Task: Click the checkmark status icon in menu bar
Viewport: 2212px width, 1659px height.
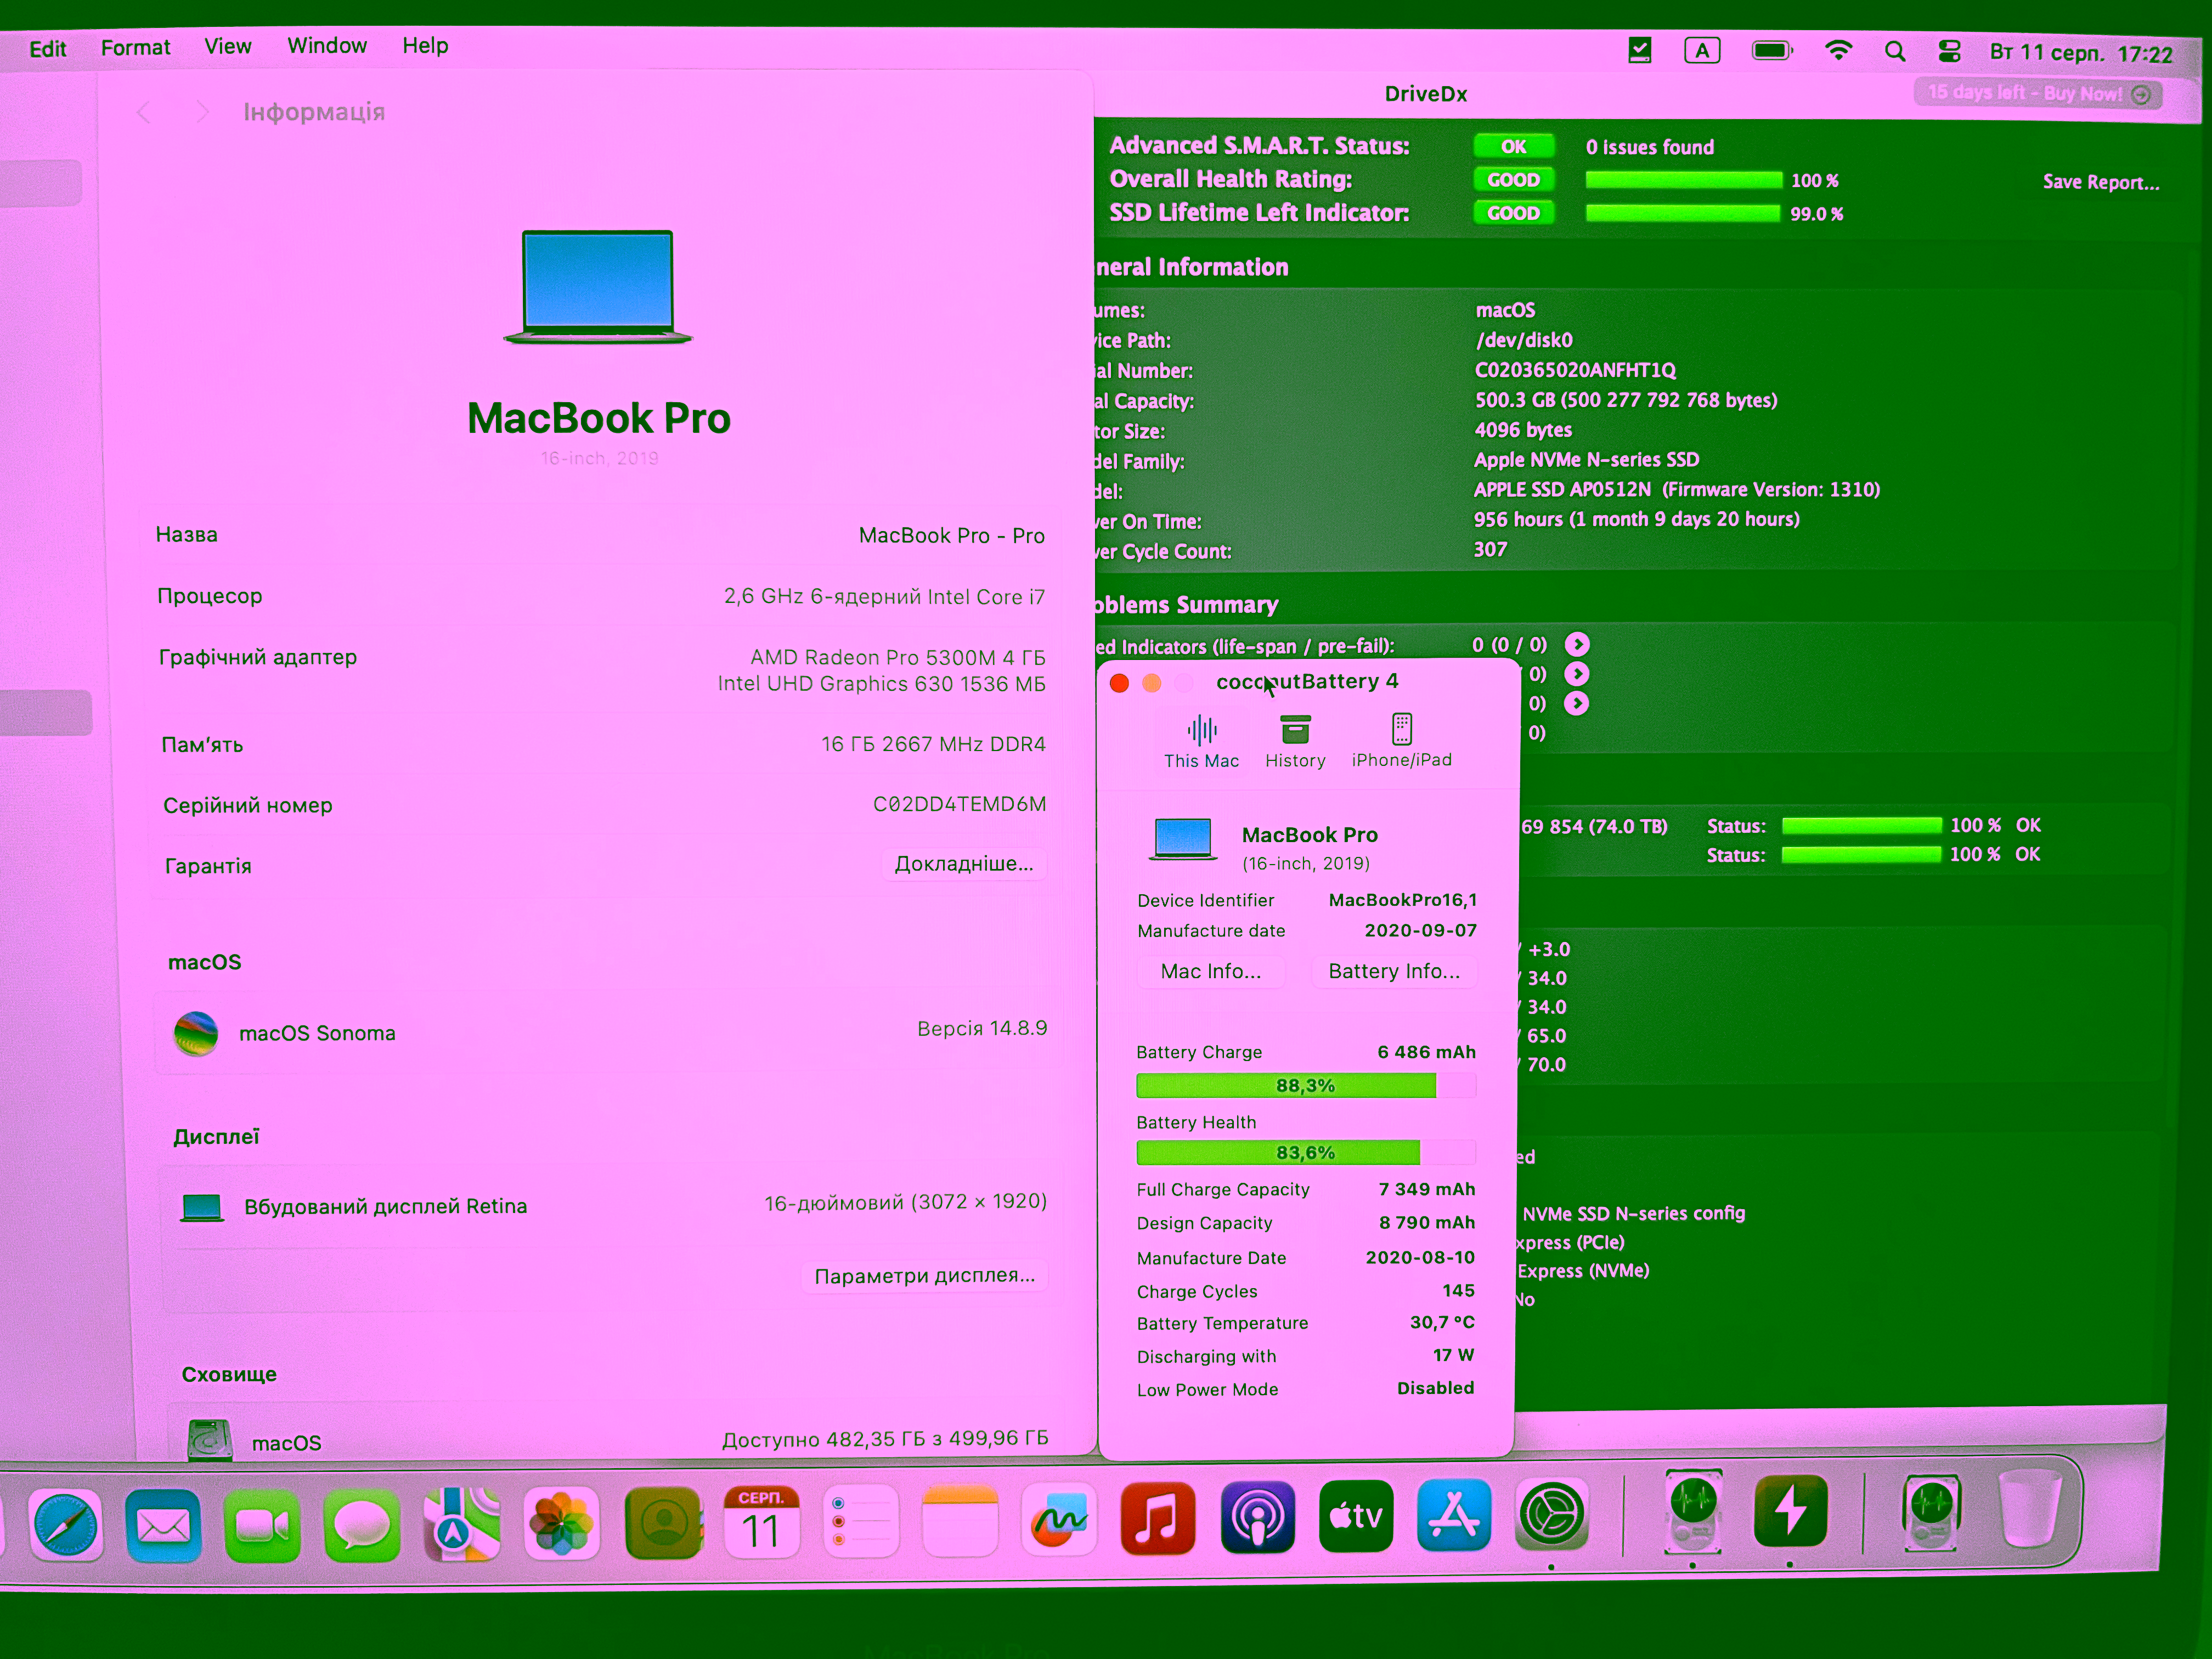Action: click(x=1640, y=49)
